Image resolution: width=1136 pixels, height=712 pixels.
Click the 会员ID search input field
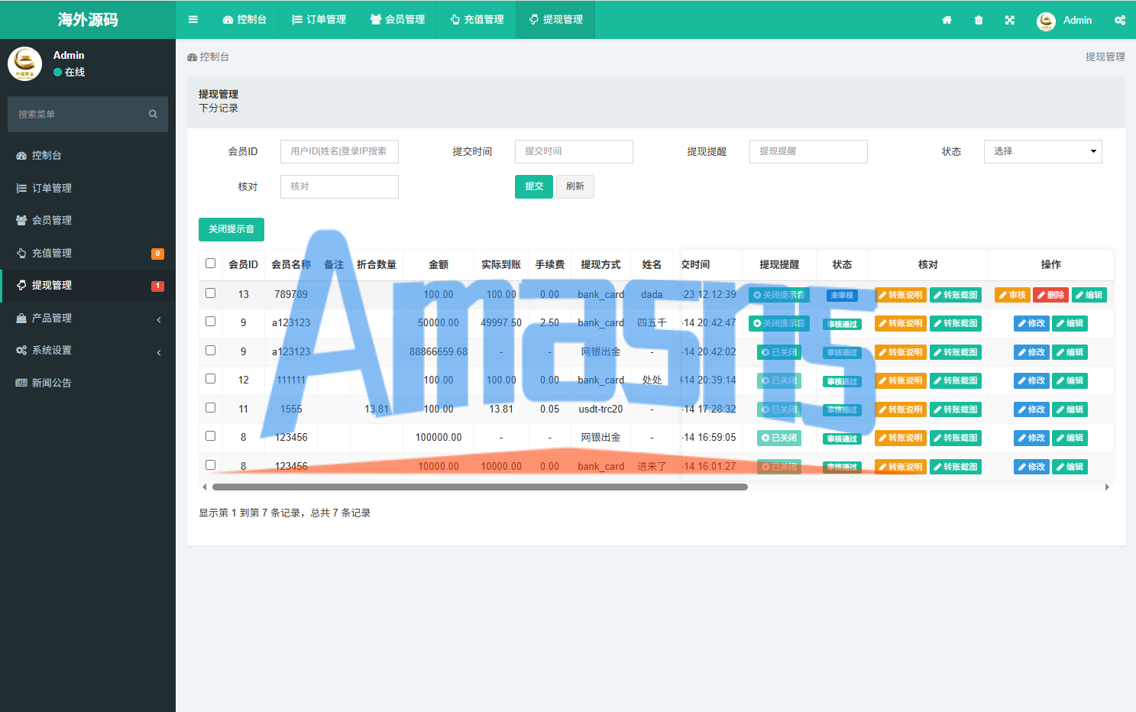coord(339,151)
